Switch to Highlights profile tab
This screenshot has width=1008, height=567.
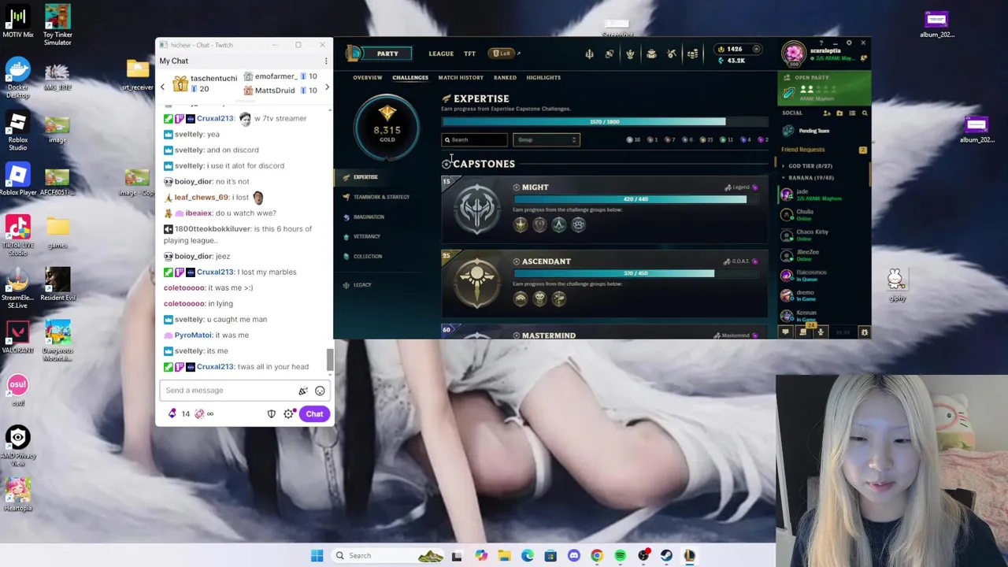[543, 78]
